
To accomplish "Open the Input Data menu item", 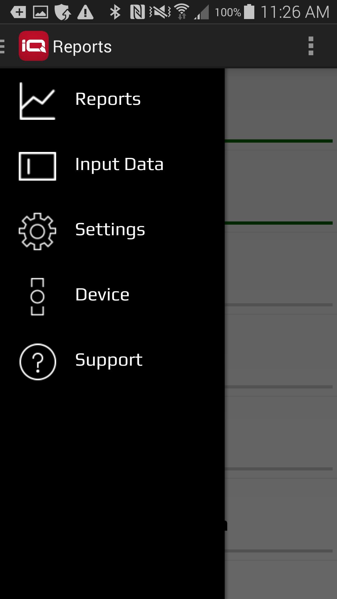I will (119, 164).
